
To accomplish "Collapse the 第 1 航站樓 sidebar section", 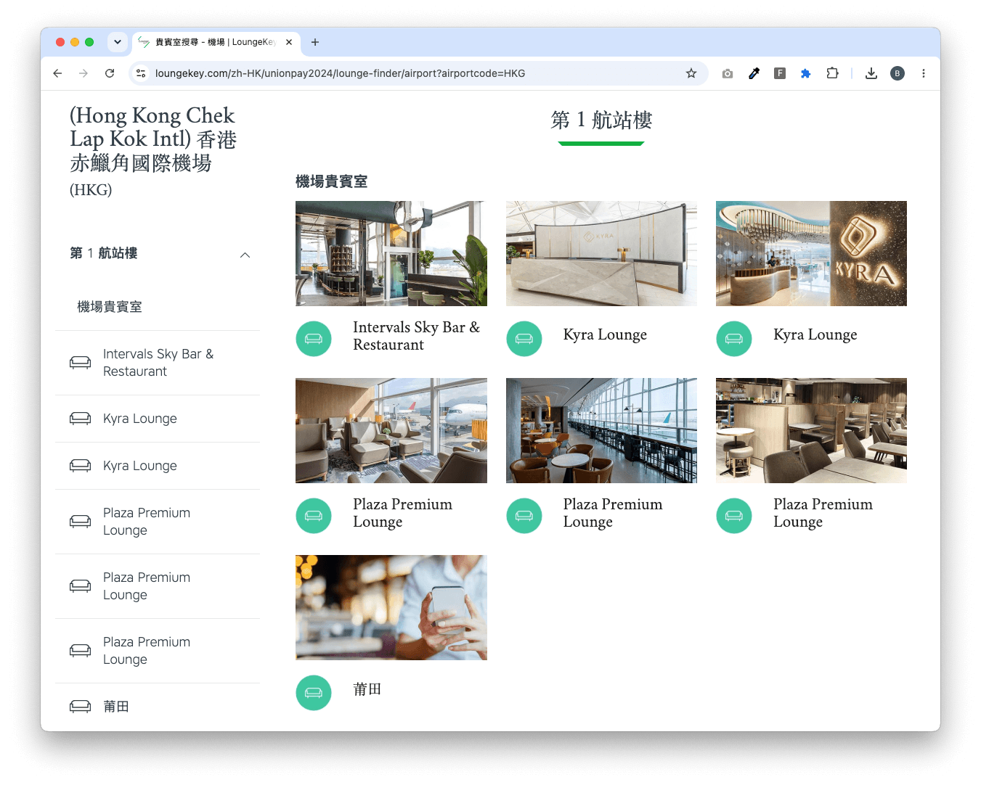I will (245, 255).
